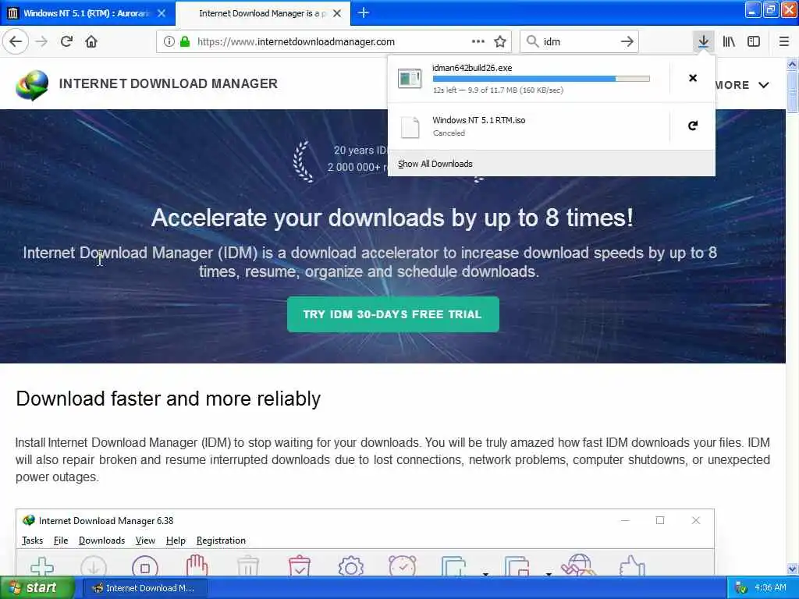The height and width of the screenshot is (599, 799).
Task: Click the idman642build26.exe download progress bar
Action: coord(542,79)
